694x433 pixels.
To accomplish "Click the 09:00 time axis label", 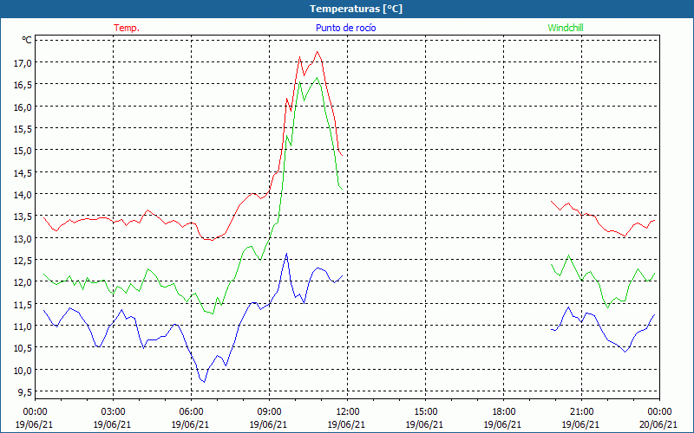I will click(x=269, y=412).
